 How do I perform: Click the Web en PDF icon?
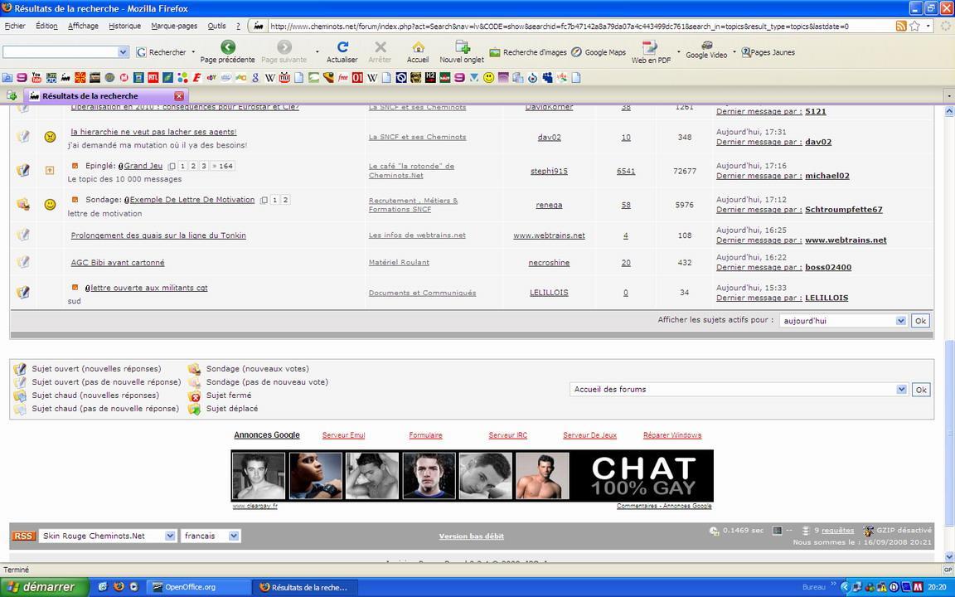(x=651, y=48)
